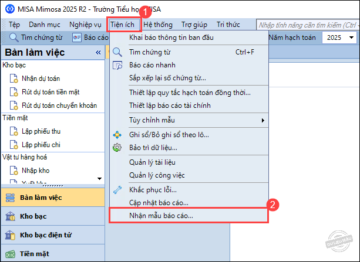Switch to Kho bạc navigation tab
The height and width of the screenshot is (262, 360).
[x=53, y=216]
